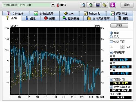Click the thermometer temperature icon

pyautogui.click(x=58, y=5)
